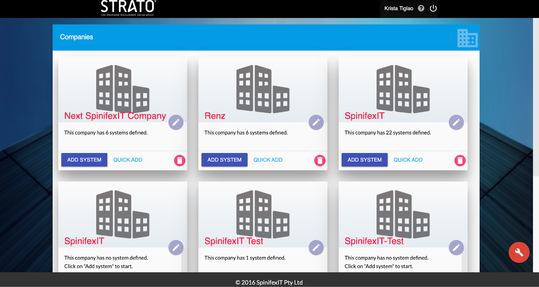Click the edit pencil on the 22-systems SpinifexIT card
539x287 pixels.
click(456, 122)
